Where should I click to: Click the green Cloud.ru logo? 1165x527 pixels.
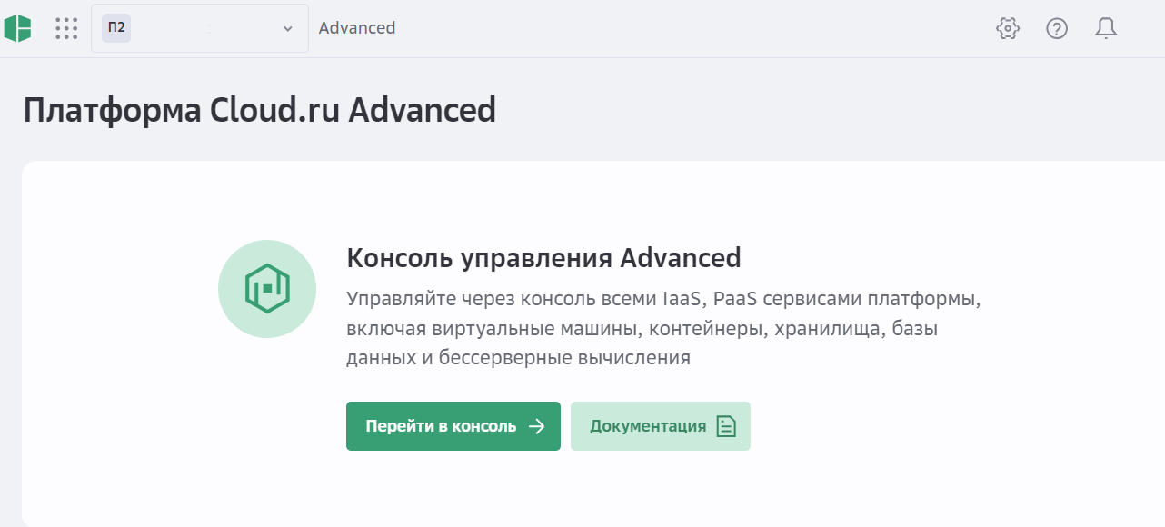pyautogui.click(x=17, y=28)
